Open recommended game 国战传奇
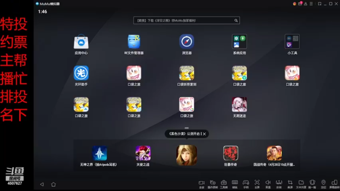Screen dimensions: 340x191 (274, 153)
